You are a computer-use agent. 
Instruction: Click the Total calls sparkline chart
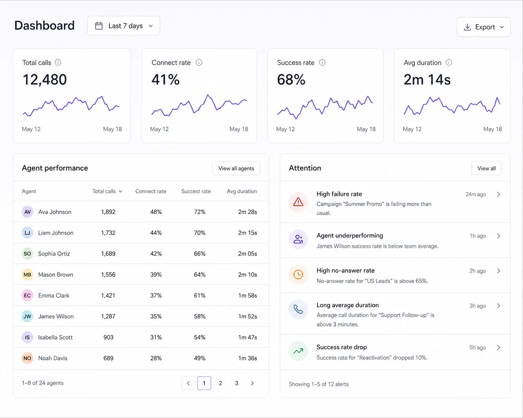click(71, 106)
